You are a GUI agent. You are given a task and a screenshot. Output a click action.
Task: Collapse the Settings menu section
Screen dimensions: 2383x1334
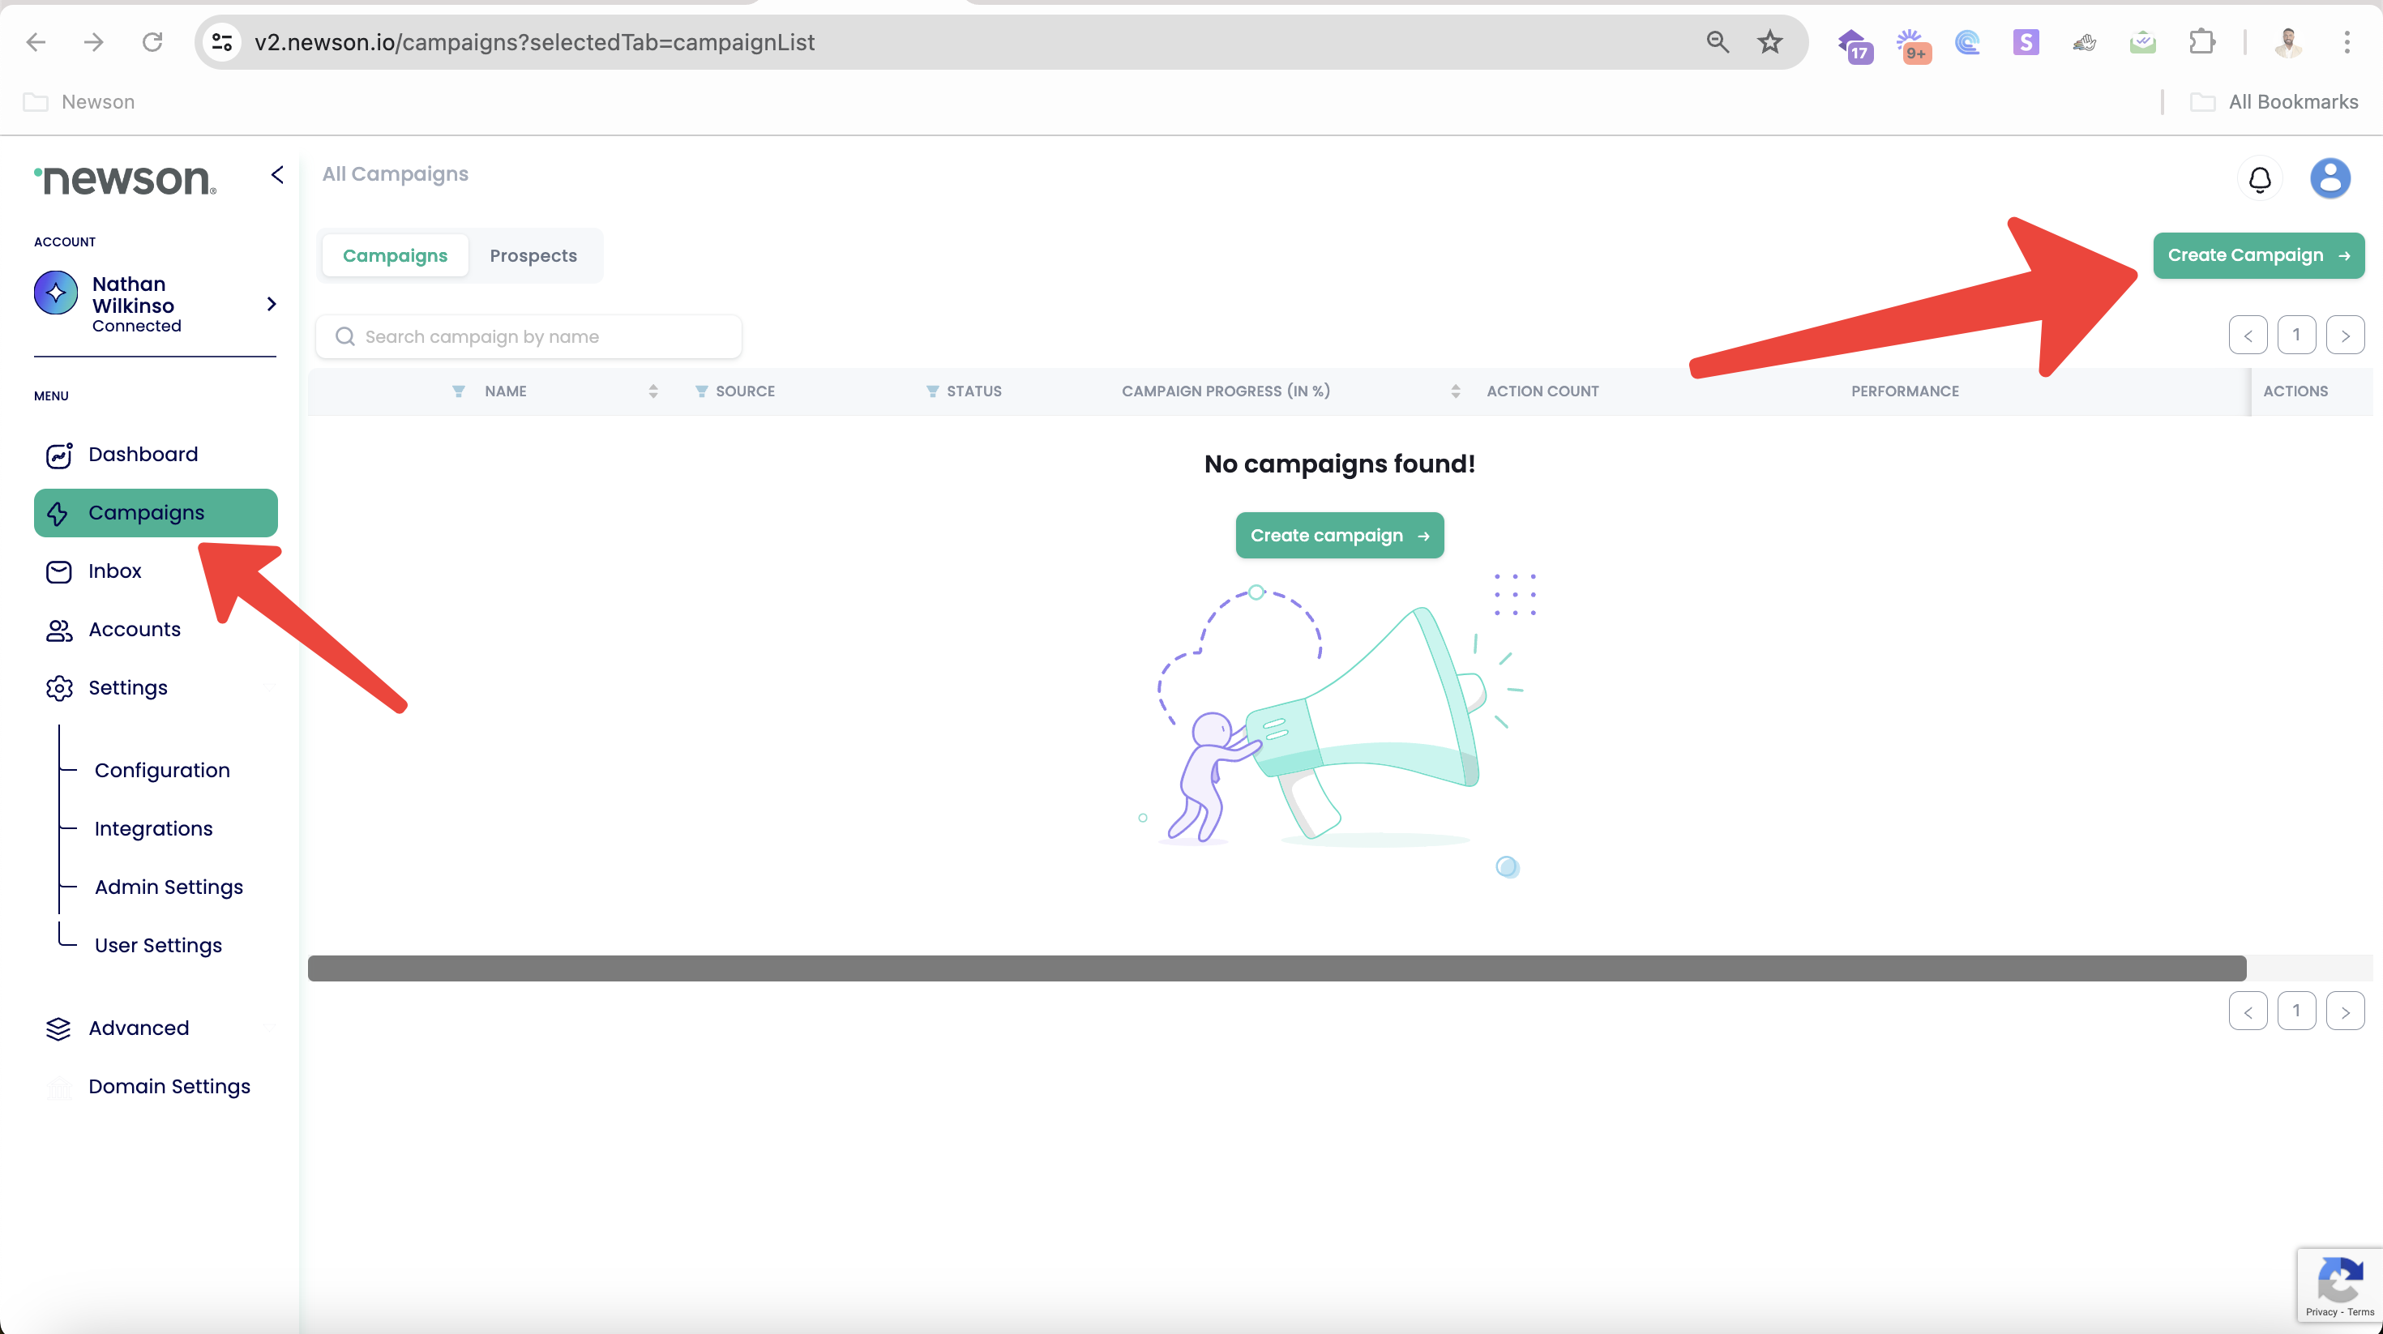click(x=269, y=687)
